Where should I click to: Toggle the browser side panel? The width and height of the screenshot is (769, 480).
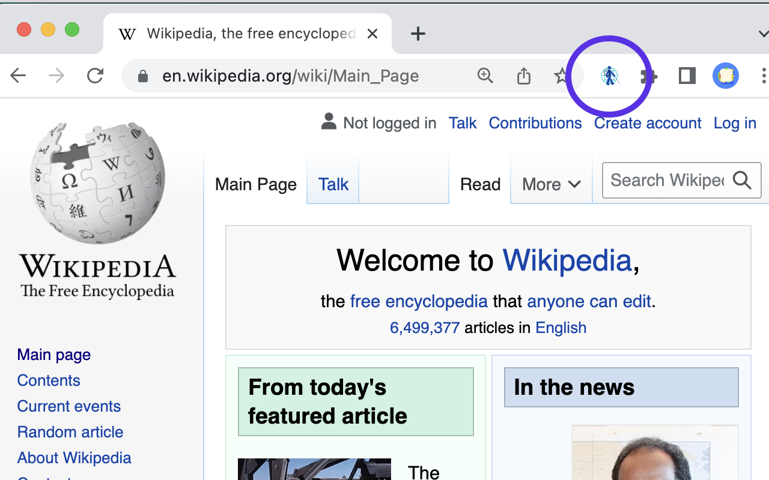tap(687, 76)
